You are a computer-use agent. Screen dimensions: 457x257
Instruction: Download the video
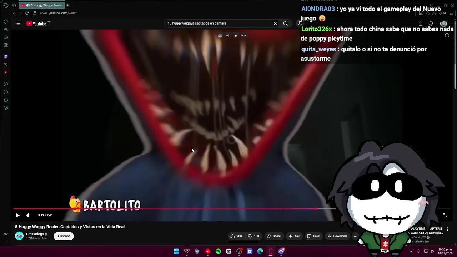point(337,236)
